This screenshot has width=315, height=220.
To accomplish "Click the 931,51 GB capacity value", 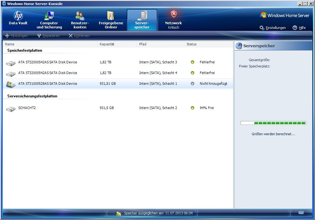I will pyautogui.click(x=108, y=84).
